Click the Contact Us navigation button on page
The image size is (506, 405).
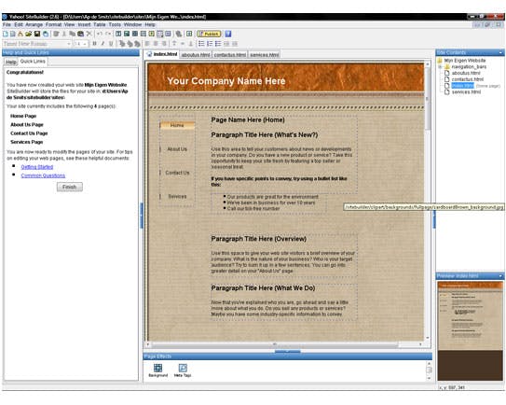177,173
